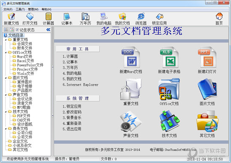Select the MP3歌曲 folder in tree
231x163 pixels.
tap(21, 107)
